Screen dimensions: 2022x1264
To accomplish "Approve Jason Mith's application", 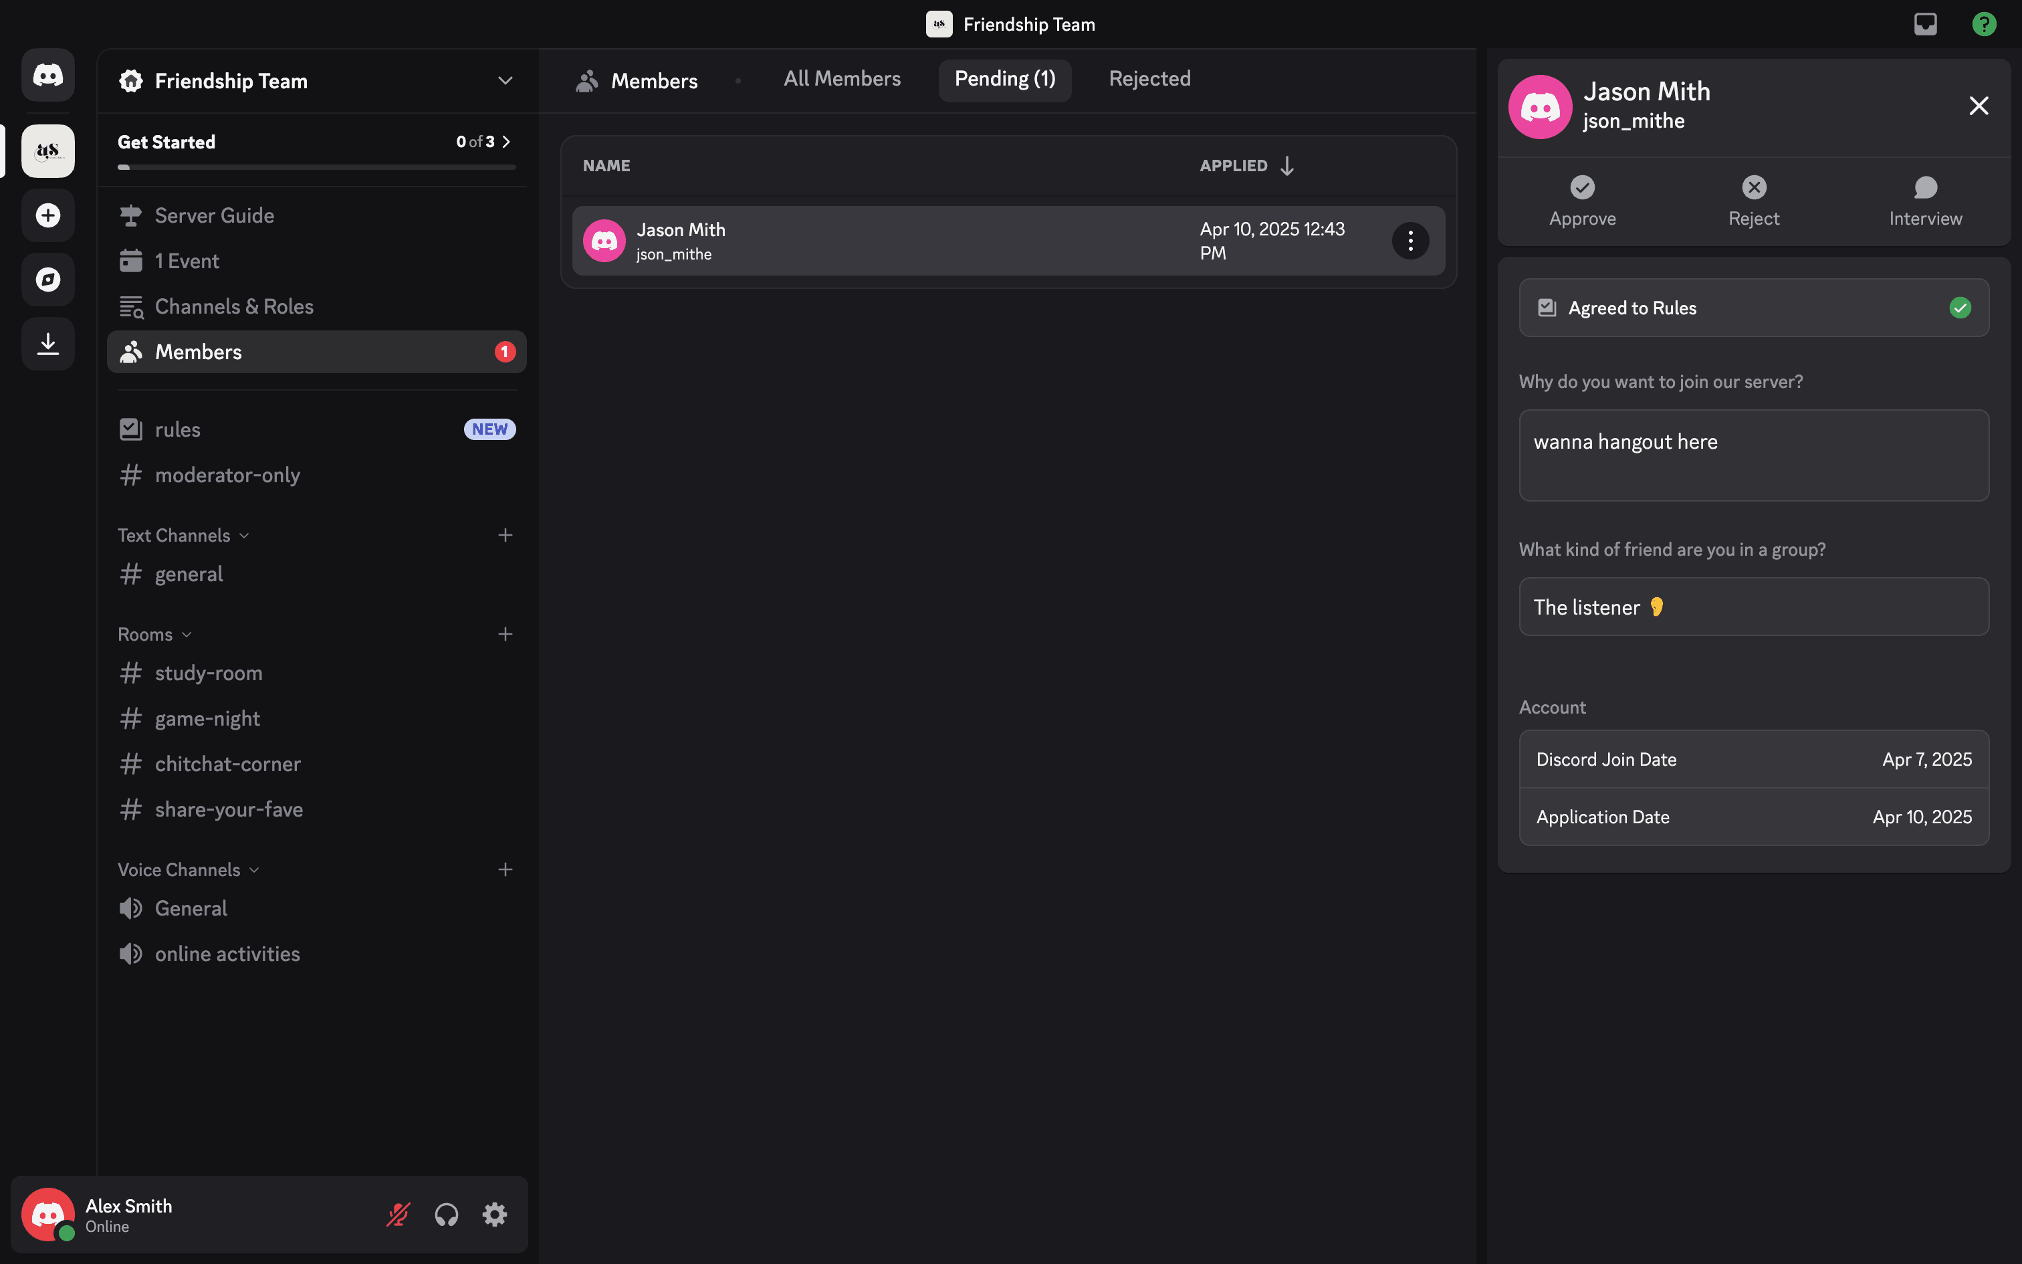I will coord(1581,201).
